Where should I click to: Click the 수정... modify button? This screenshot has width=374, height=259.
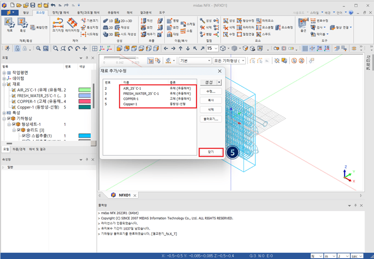(211, 92)
